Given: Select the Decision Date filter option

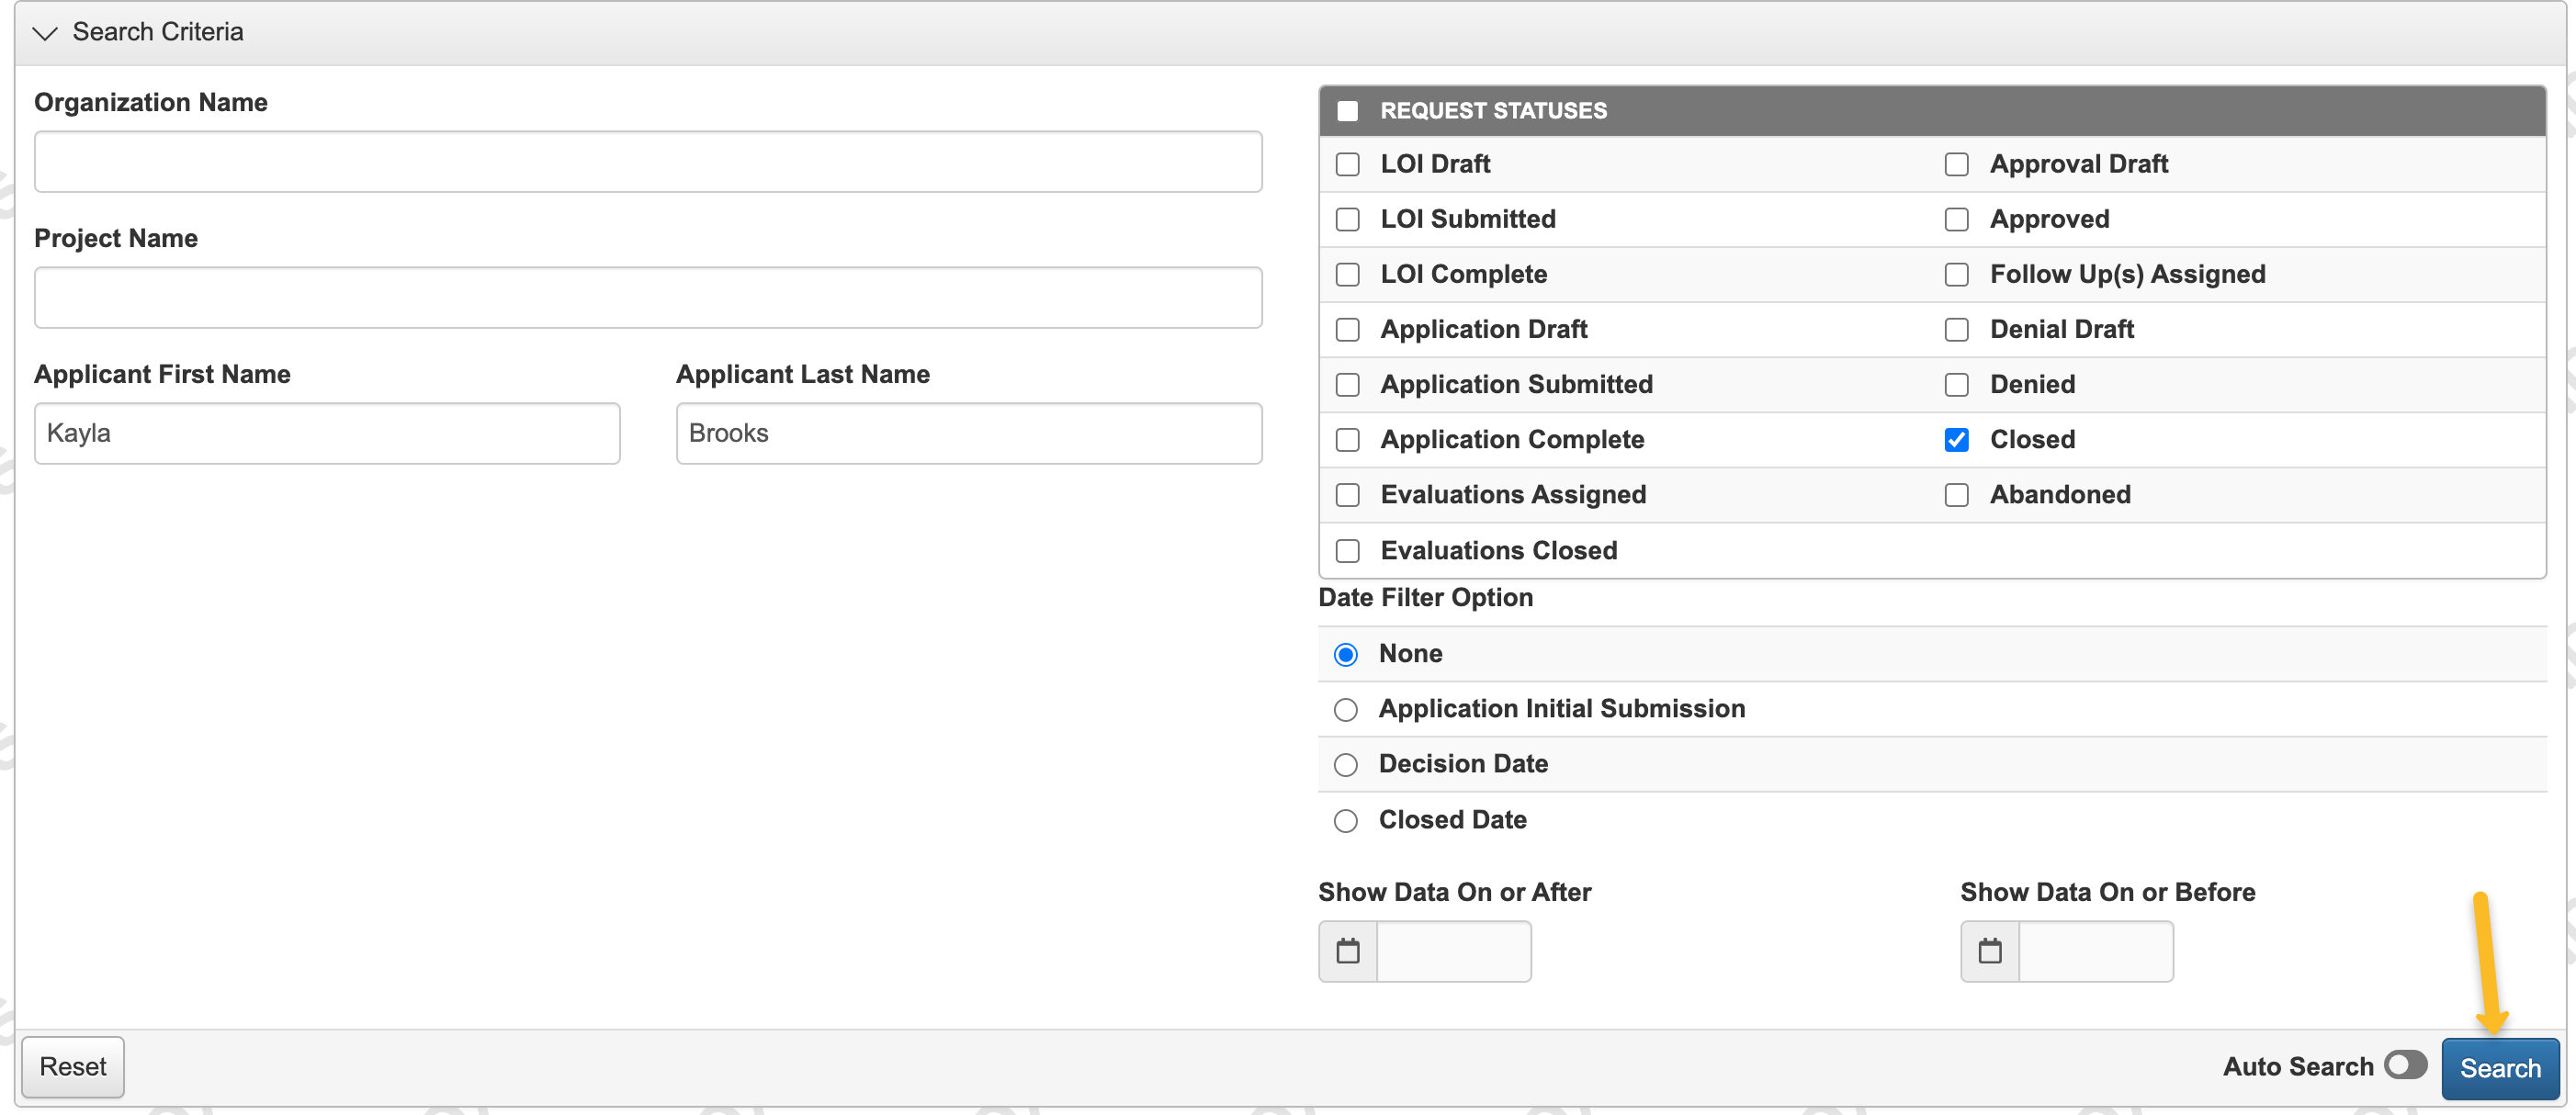Looking at the screenshot, I should pyautogui.click(x=1346, y=764).
